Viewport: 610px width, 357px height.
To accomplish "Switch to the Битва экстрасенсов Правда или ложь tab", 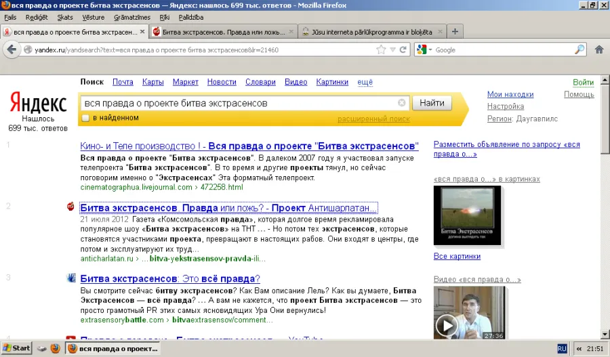I will 223,32.
